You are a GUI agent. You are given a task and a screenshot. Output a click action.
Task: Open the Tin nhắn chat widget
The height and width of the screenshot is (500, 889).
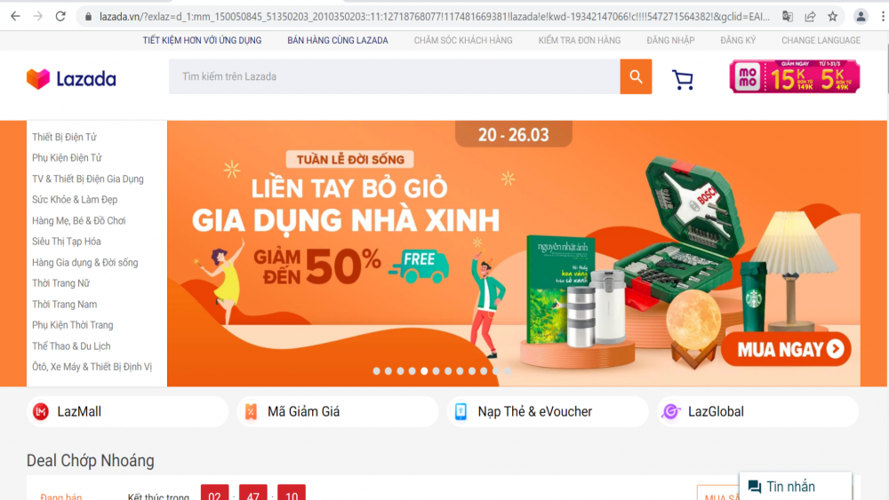(796, 487)
